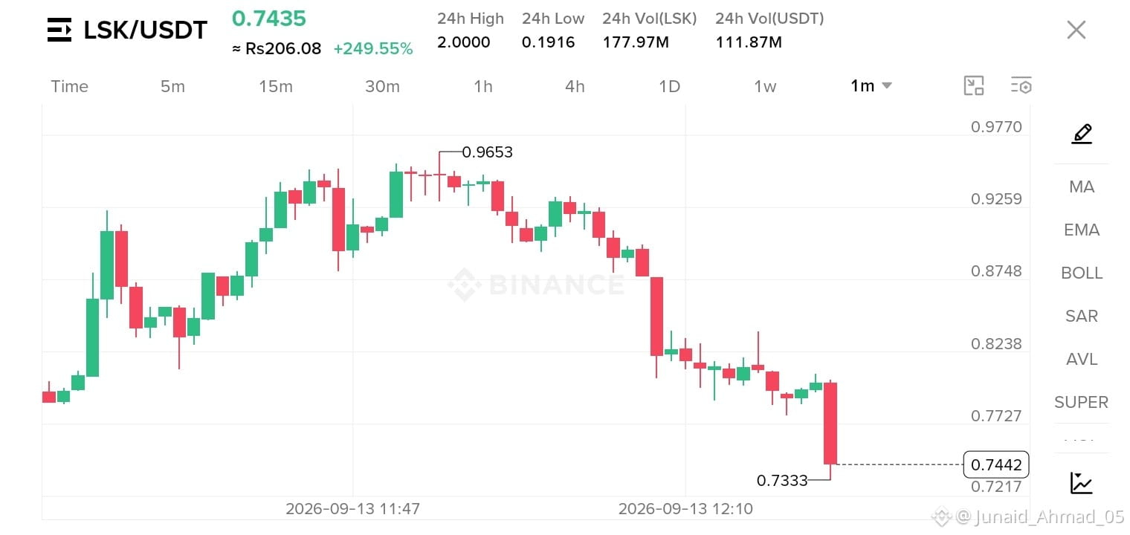Toggle the AVL indicator
Screen dimensions: 1130x535
click(x=1082, y=360)
